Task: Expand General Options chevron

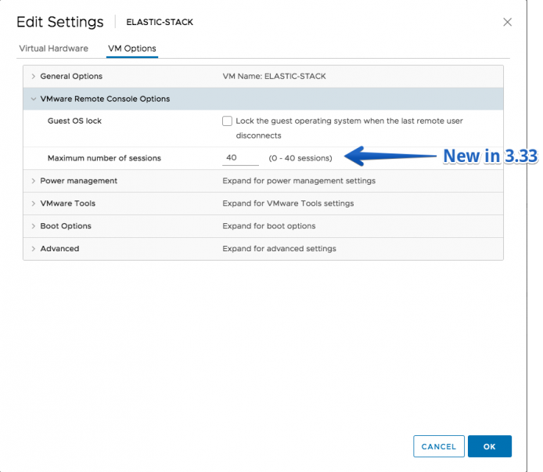Action: point(33,76)
